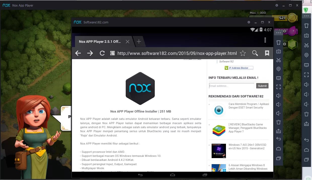My Computer icon in outer Nox sidebar

point(306,65)
